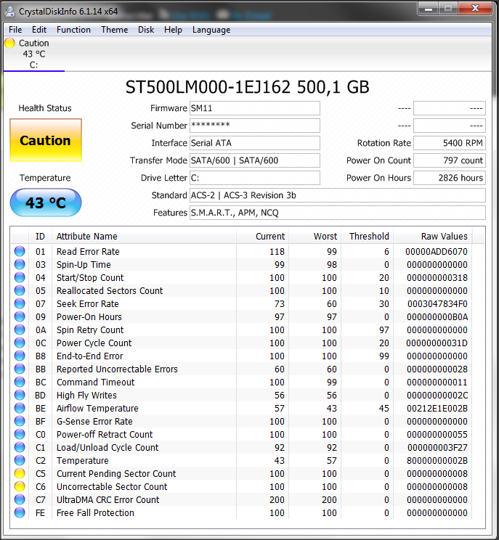Click the Power On Hours 2826 value
Image resolution: width=499 pixels, height=540 pixels.
(450, 178)
